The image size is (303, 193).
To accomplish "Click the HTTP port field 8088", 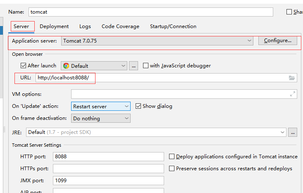I will pos(108,157).
